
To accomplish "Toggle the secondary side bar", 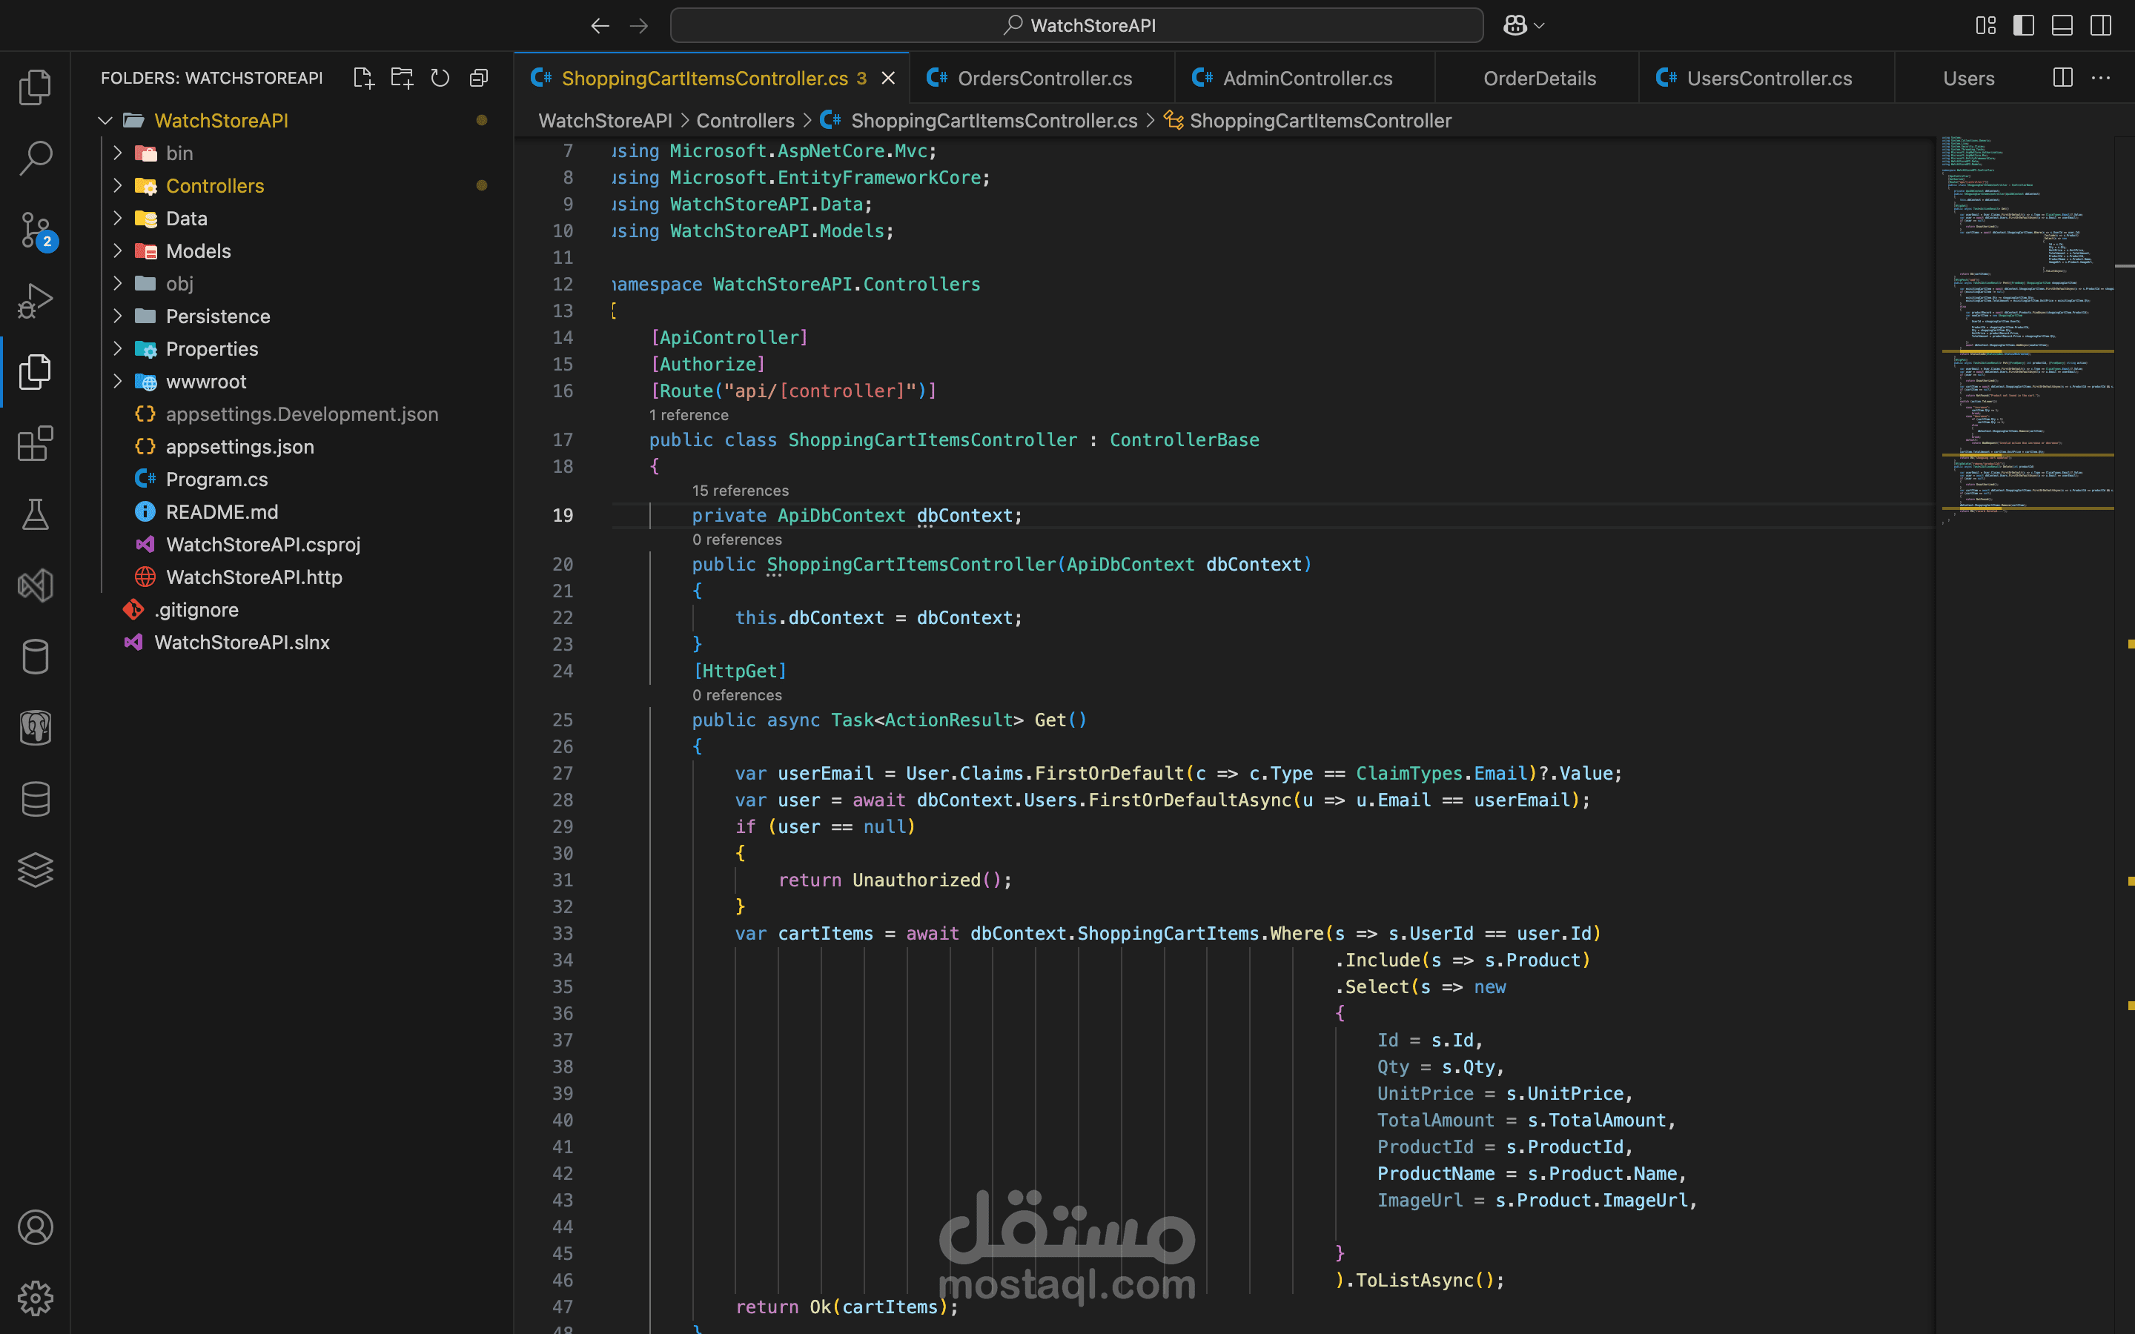I will (x=2101, y=26).
